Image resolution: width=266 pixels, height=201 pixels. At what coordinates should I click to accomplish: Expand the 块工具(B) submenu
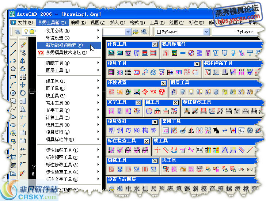[x=69, y=96]
